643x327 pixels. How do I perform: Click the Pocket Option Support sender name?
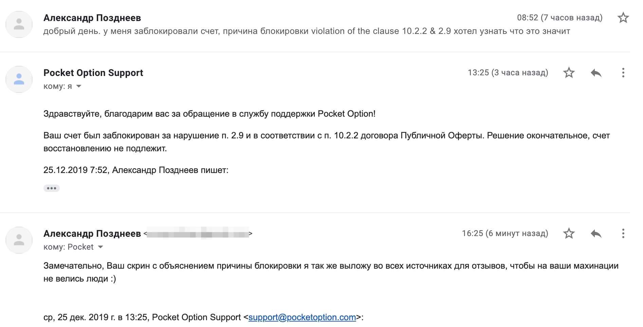click(x=93, y=73)
